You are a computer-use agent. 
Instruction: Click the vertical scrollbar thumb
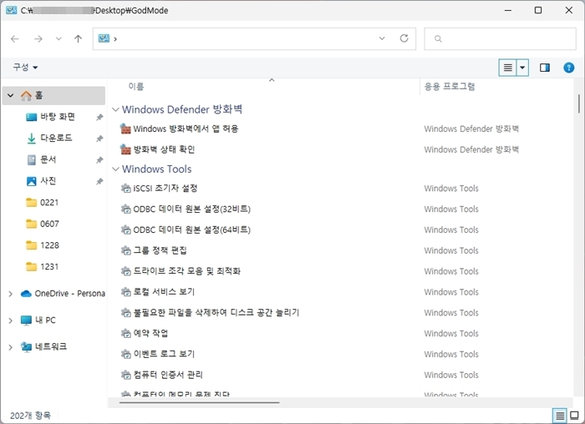click(578, 103)
